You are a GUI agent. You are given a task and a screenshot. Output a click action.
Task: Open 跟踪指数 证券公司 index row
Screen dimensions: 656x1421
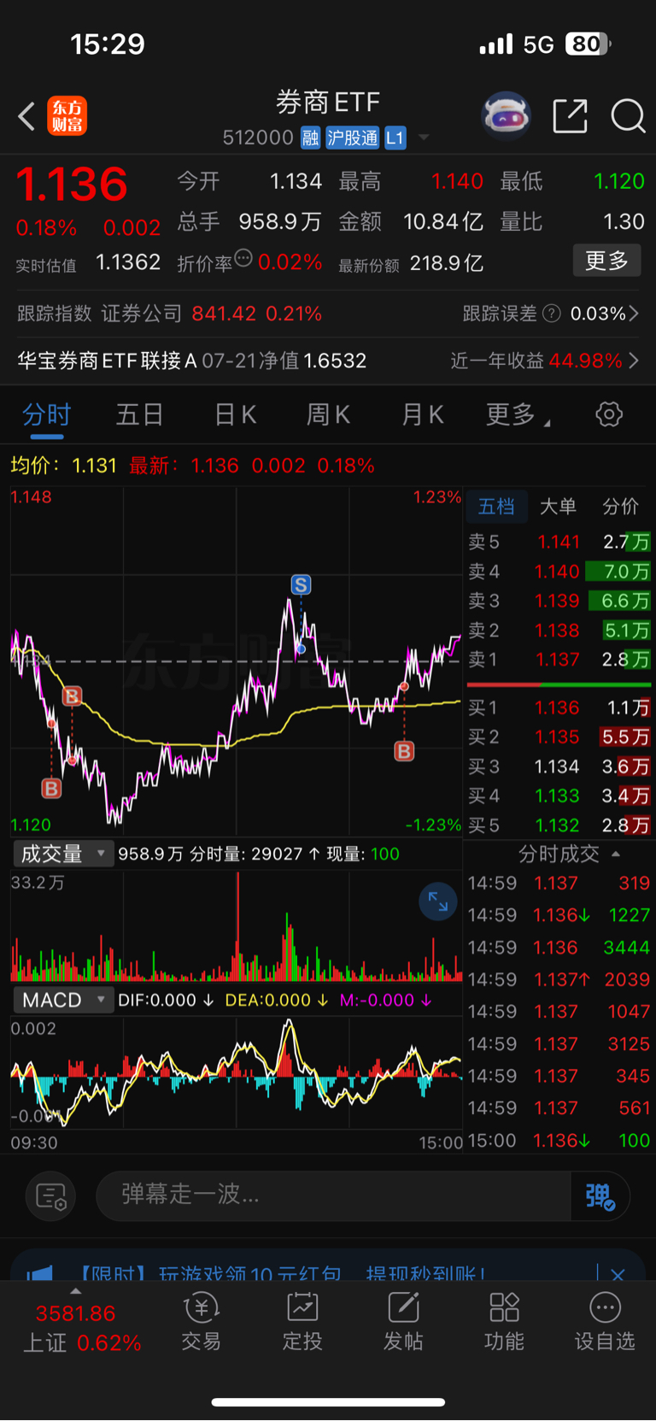tap(169, 314)
